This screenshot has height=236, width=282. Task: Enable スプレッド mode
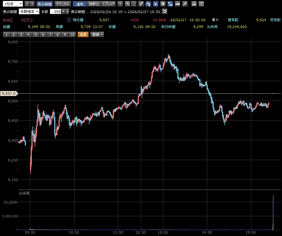coord(108,4)
